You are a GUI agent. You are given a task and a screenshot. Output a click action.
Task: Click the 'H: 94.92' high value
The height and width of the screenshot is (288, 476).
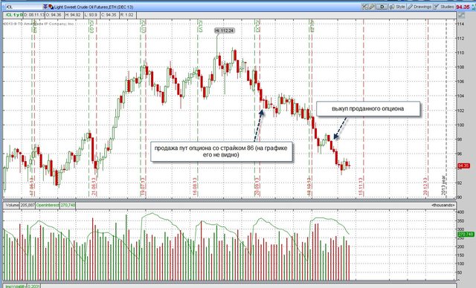click(73, 15)
